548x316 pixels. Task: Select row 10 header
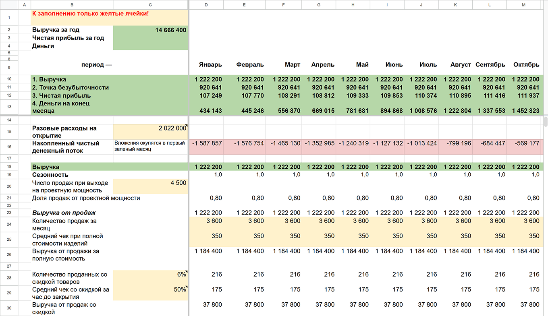point(9,79)
